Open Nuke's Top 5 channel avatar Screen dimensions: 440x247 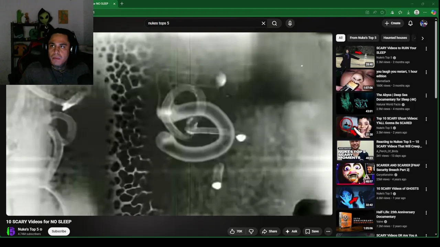pyautogui.click(x=11, y=231)
